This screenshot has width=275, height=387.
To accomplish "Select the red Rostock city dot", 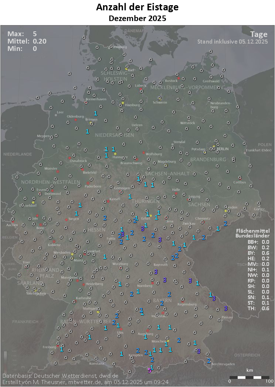I will point(179,78).
